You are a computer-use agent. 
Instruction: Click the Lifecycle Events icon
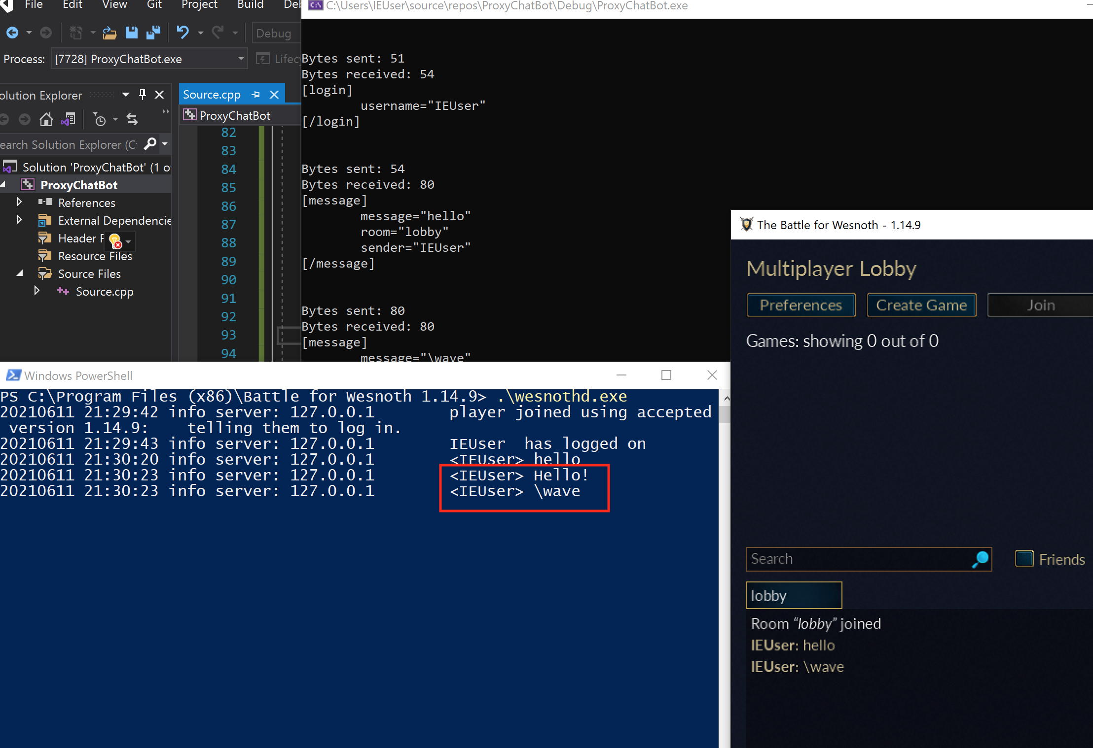(263, 59)
